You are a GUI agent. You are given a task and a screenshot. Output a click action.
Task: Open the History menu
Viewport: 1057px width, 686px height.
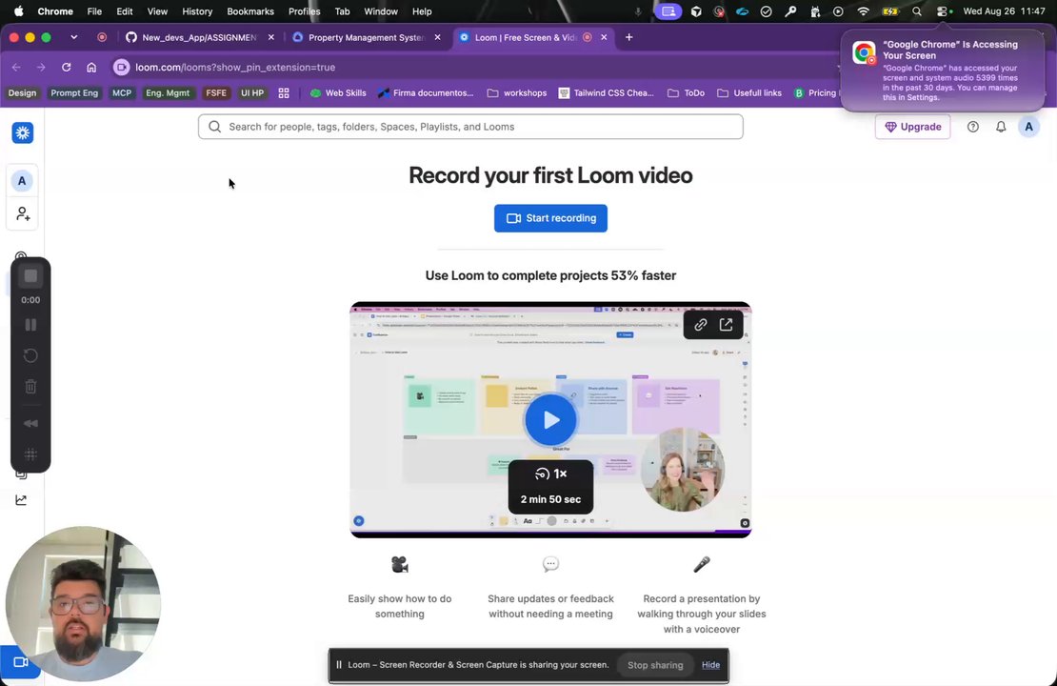(x=197, y=11)
